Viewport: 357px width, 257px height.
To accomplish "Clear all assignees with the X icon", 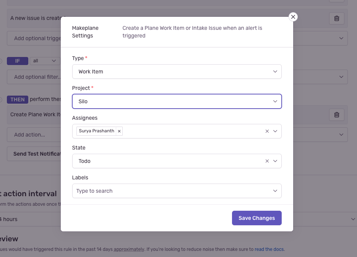I will [267, 131].
